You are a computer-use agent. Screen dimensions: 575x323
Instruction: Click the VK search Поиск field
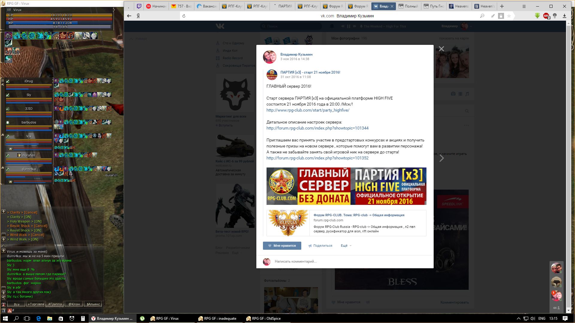pyautogui.click(x=290, y=26)
